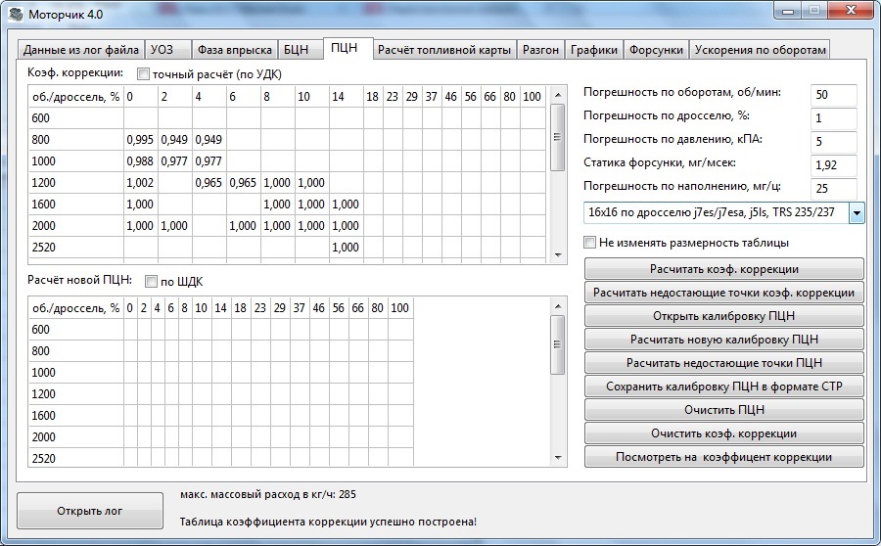Switch to Данные из лог файла tab
This screenshot has height=546, width=881.
pyautogui.click(x=81, y=50)
